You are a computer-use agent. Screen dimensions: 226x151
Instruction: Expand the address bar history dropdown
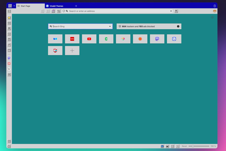coord(171,11)
